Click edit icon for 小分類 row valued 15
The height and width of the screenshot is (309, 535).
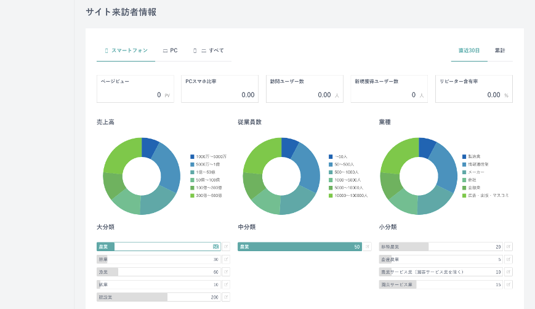point(509,284)
